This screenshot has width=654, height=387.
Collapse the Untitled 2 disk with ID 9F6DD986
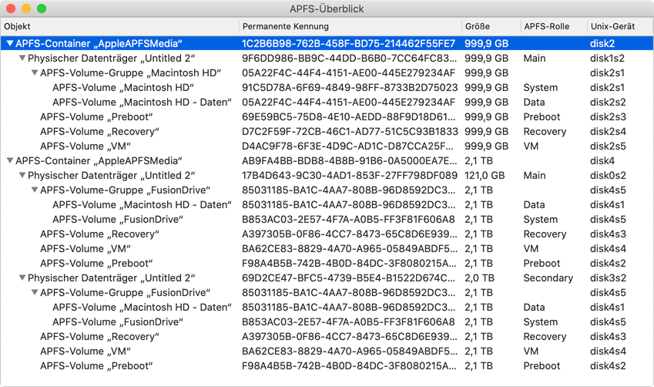pyautogui.click(x=22, y=58)
